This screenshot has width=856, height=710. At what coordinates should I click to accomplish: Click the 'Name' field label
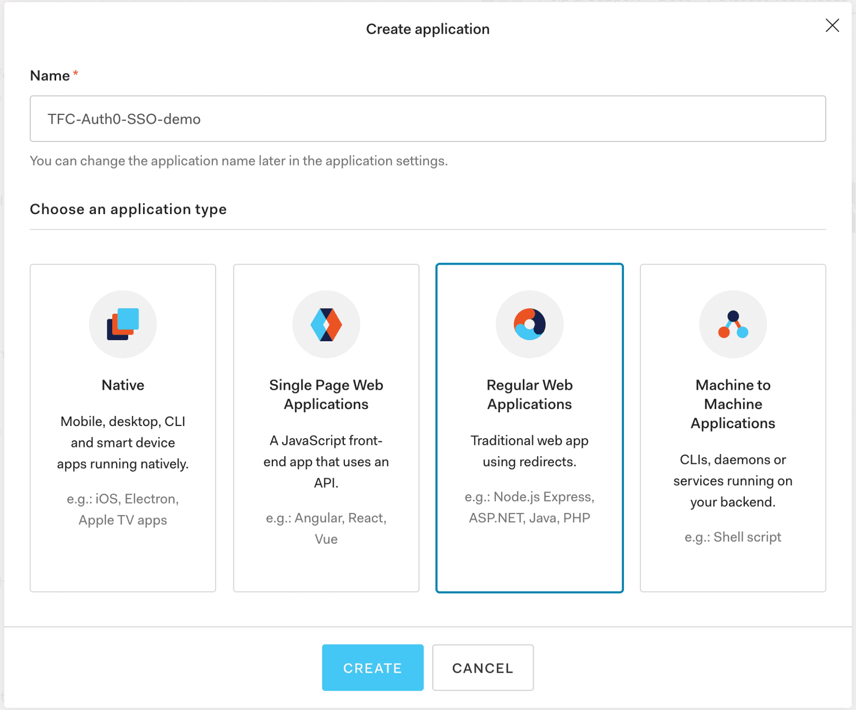click(50, 76)
